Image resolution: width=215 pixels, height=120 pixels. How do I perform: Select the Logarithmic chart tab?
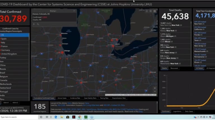(x=177, y=111)
